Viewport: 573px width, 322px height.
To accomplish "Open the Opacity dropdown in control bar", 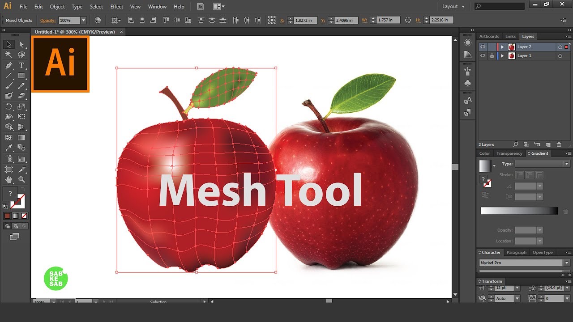I will tap(83, 20).
